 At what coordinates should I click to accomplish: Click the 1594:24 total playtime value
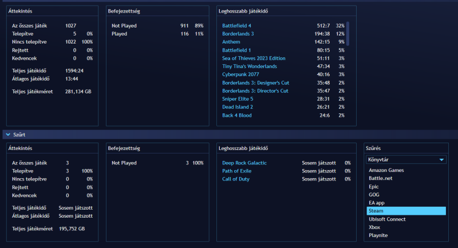[74, 70]
